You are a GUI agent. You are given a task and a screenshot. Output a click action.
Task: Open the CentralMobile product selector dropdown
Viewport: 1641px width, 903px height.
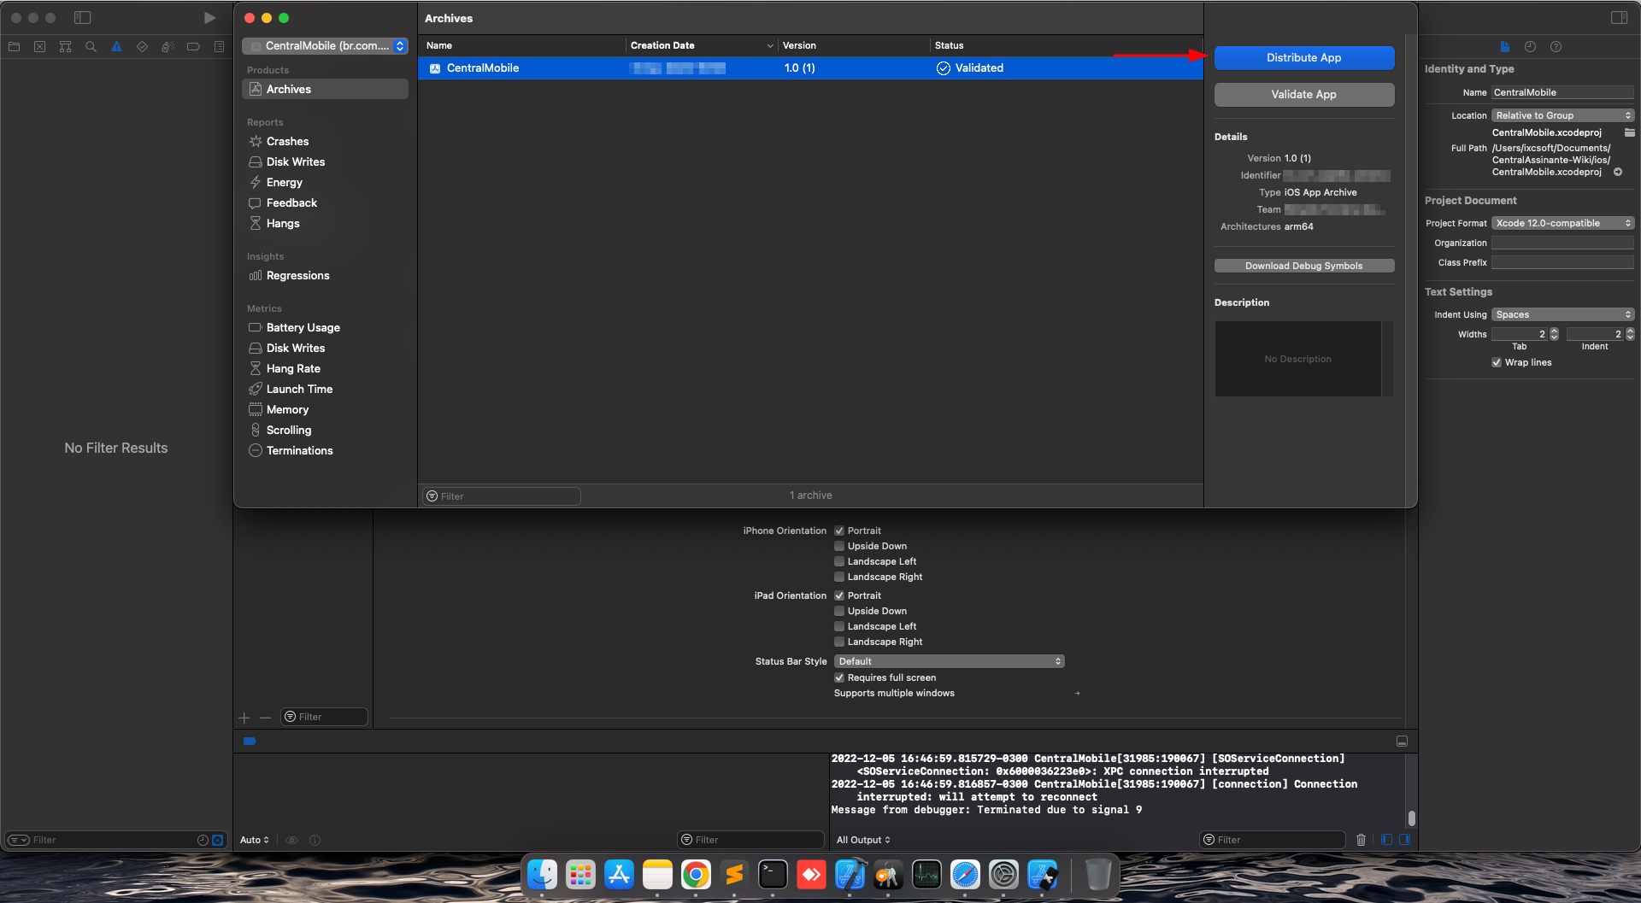coord(325,46)
